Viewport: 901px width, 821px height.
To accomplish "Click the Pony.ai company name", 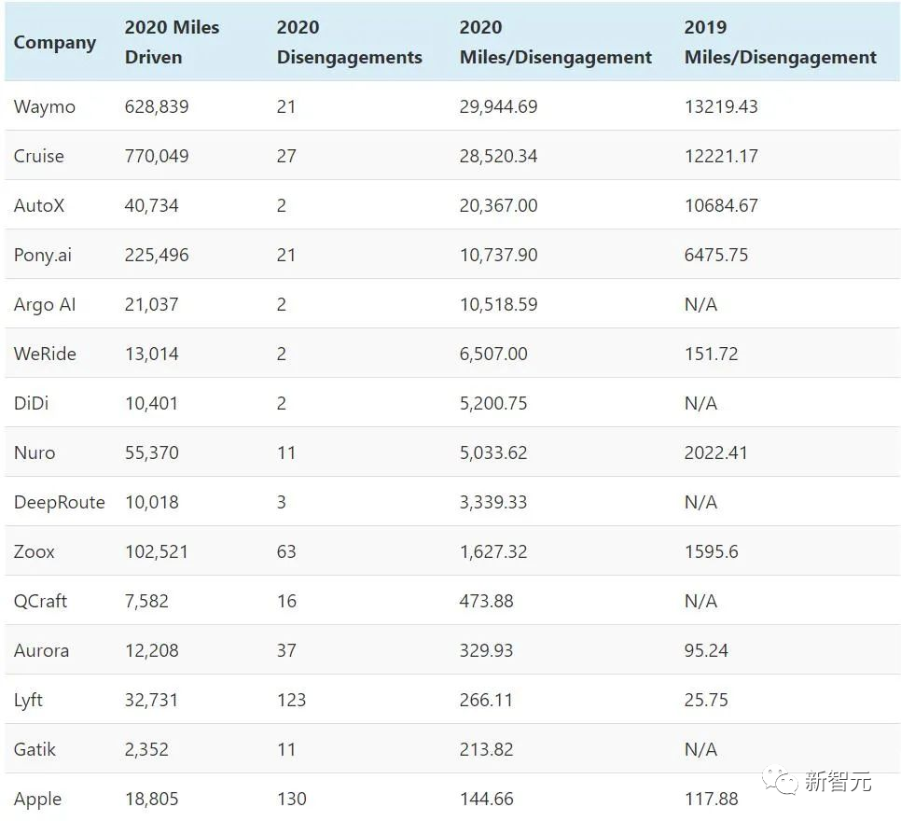I will pyautogui.click(x=43, y=255).
